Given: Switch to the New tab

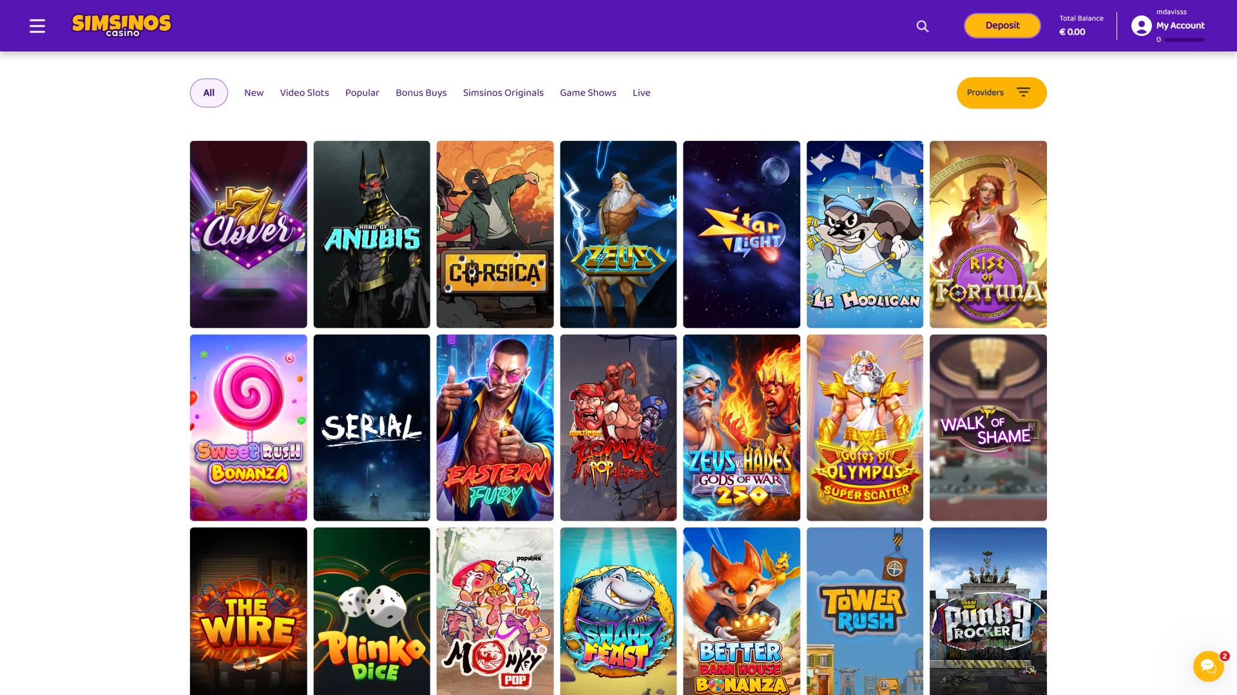Looking at the screenshot, I should pyautogui.click(x=254, y=93).
